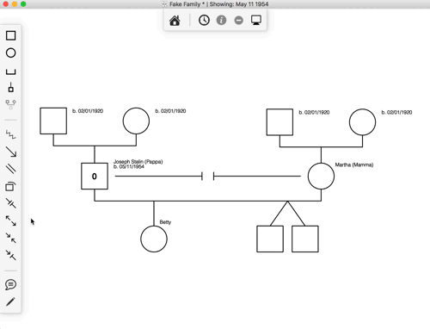Pick the outward arrows distance tool
Screen dimensions: 430x329
(11, 220)
